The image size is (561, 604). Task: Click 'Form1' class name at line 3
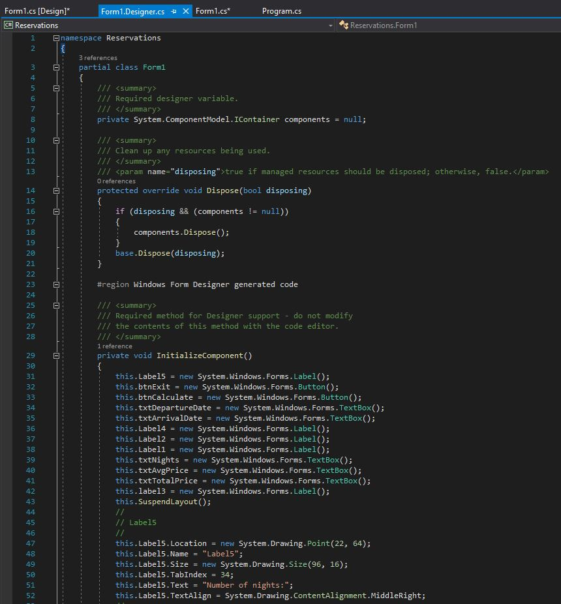point(154,67)
